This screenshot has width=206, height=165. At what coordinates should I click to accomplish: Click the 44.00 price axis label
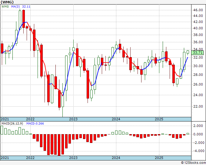(198, 16)
